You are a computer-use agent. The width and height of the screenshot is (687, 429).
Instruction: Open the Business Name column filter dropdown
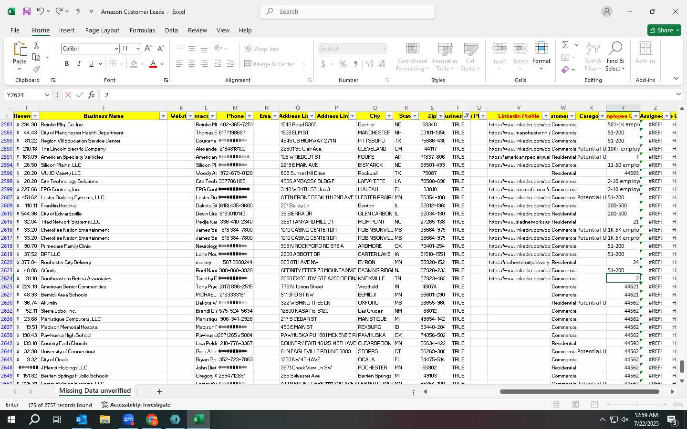click(163, 116)
